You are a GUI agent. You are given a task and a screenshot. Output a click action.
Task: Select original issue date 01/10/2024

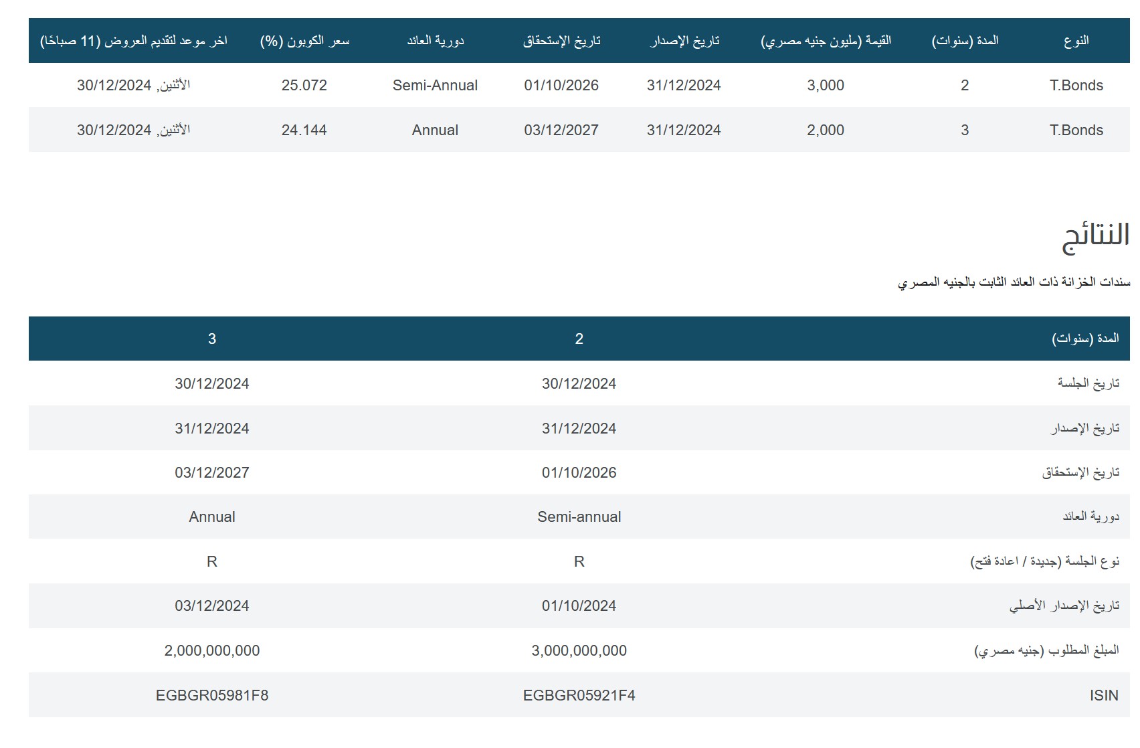click(x=579, y=606)
